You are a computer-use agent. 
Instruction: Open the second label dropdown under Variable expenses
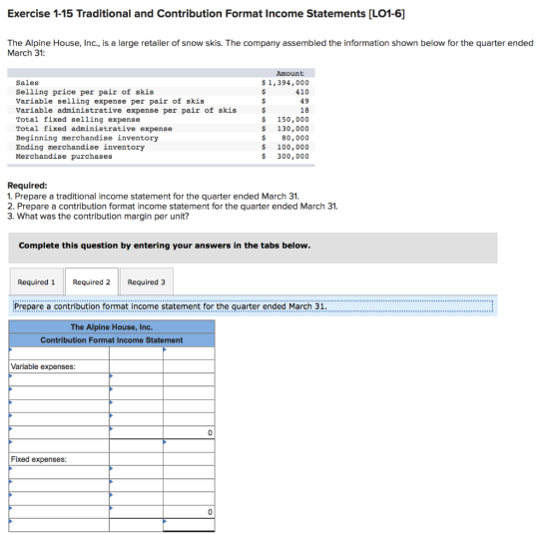click(x=59, y=393)
